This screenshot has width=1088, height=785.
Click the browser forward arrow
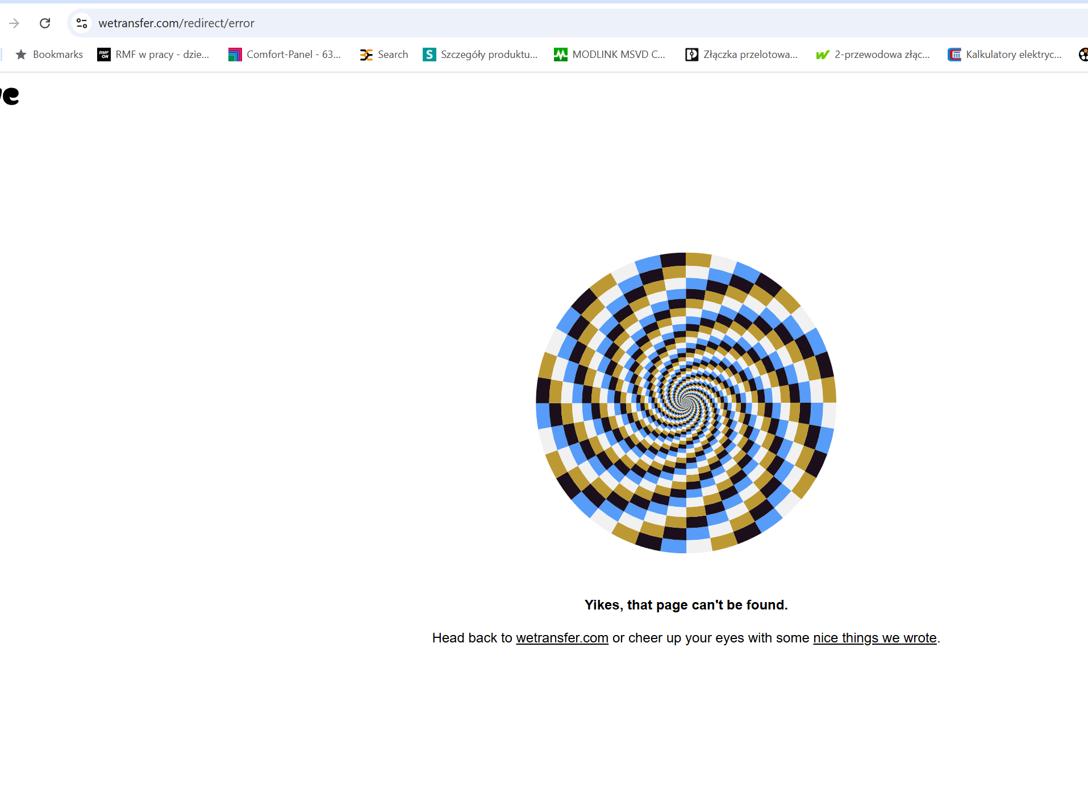click(14, 23)
